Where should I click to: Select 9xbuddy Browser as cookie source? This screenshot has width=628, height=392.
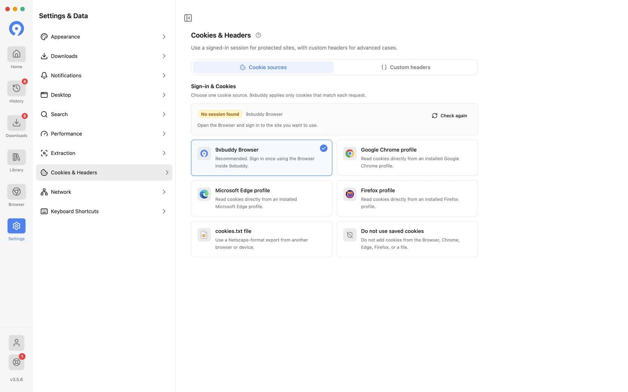(x=261, y=158)
